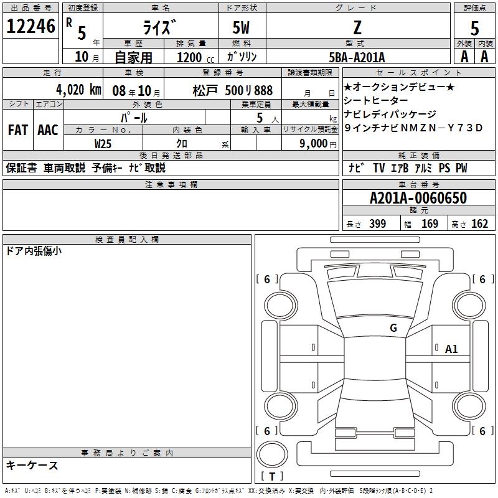Click the office notice キーケース
Viewport: 498px width, 498px height.
pyautogui.click(x=32, y=465)
